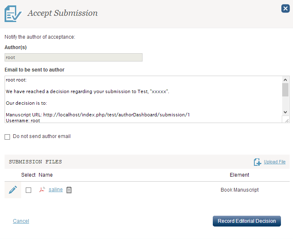
Task: Click the email scrollbar thumb
Action: pyautogui.click(x=285, y=89)
